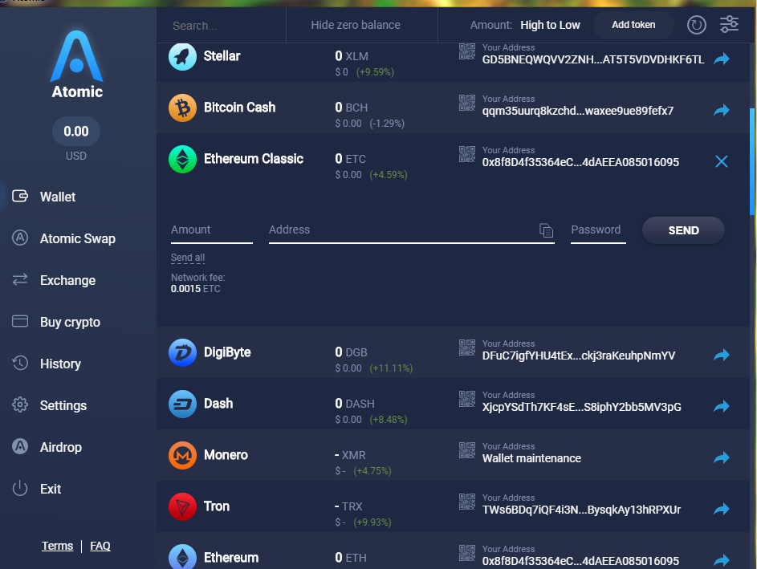This screenshot has width=757, height=569.
Task: Show QR code for Monero address
Action: [x=467, y=451]
